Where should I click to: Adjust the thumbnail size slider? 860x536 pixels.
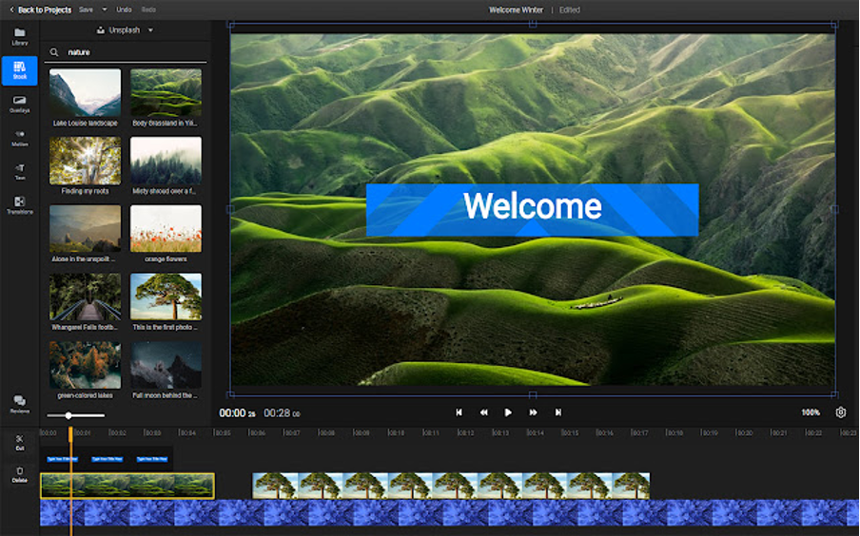coord(68,415)
